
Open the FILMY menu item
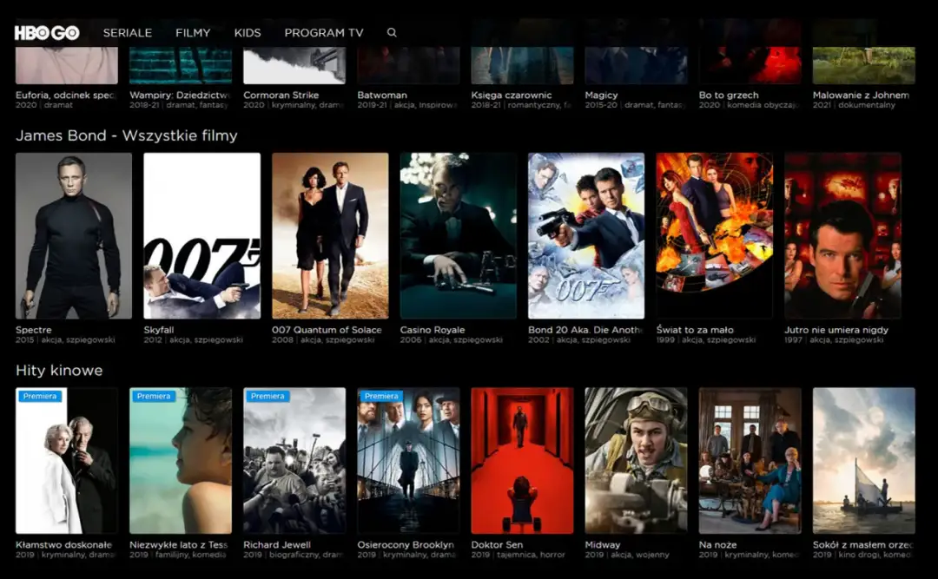pyautogui.click(x=193, y=32)
